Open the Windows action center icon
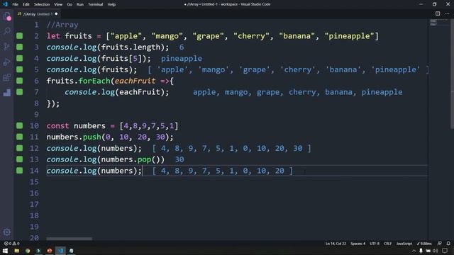Image resolution: width=454 pixels, height=255 pixels. (445, 251)
